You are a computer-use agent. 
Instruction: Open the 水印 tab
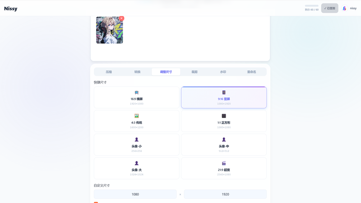pyautogui.click(x=223, y=72)
